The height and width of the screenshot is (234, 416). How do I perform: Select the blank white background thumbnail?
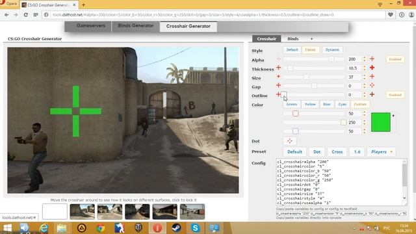55,211
